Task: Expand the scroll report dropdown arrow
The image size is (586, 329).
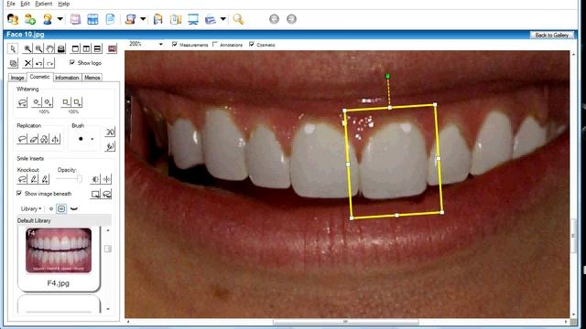Action: coord(143,19)
